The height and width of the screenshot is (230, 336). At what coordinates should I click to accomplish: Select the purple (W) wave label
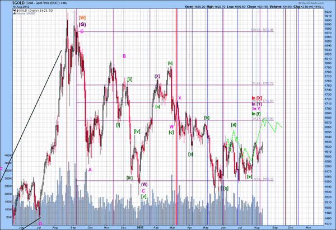144,184
